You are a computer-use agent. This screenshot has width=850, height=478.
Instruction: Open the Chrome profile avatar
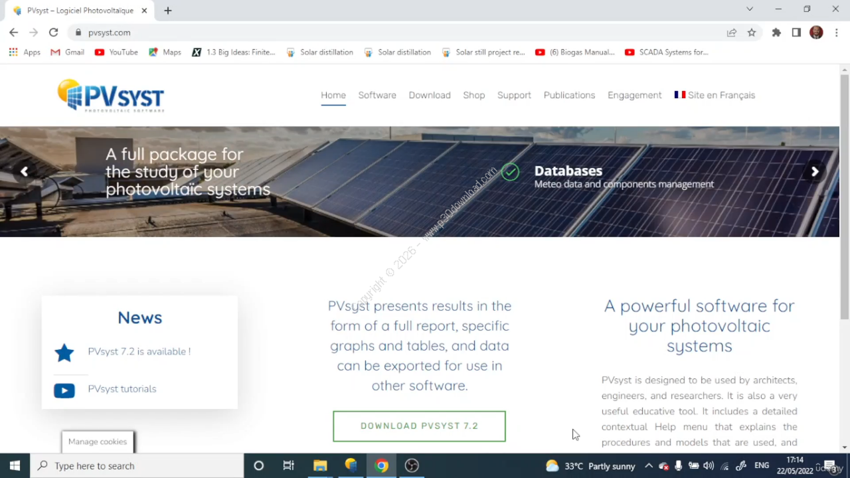[x=816, y=33]
